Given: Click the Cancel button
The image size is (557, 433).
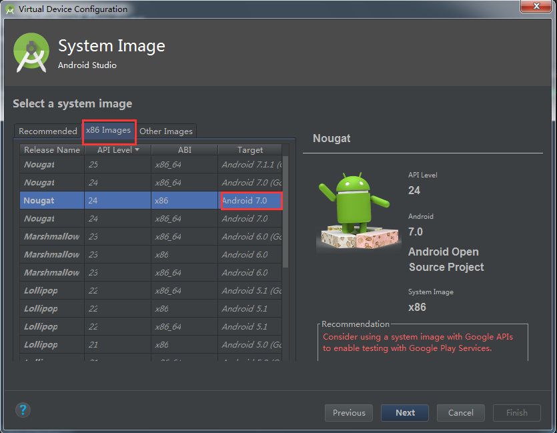Looking at the screenshot, I should point(460,413).
